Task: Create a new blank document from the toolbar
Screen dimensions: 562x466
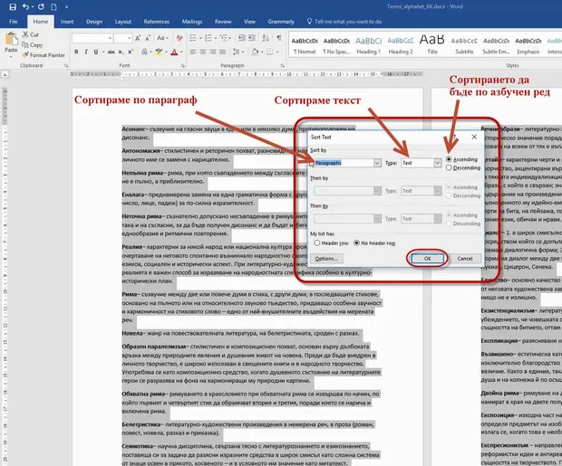Action: pos(53,7)
